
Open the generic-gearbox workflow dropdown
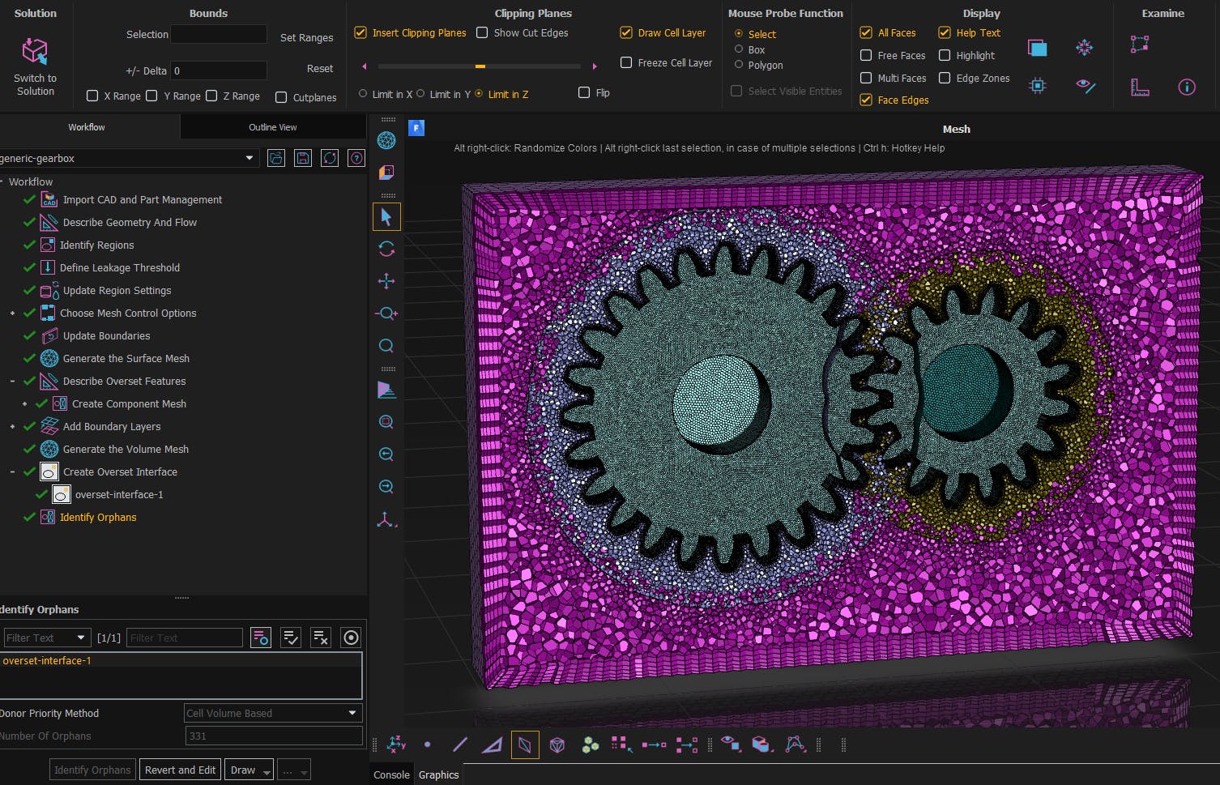[x=248, y=158]
